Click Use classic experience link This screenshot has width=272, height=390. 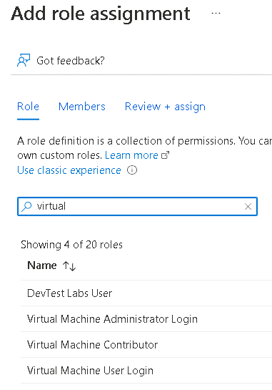[69, 170]
